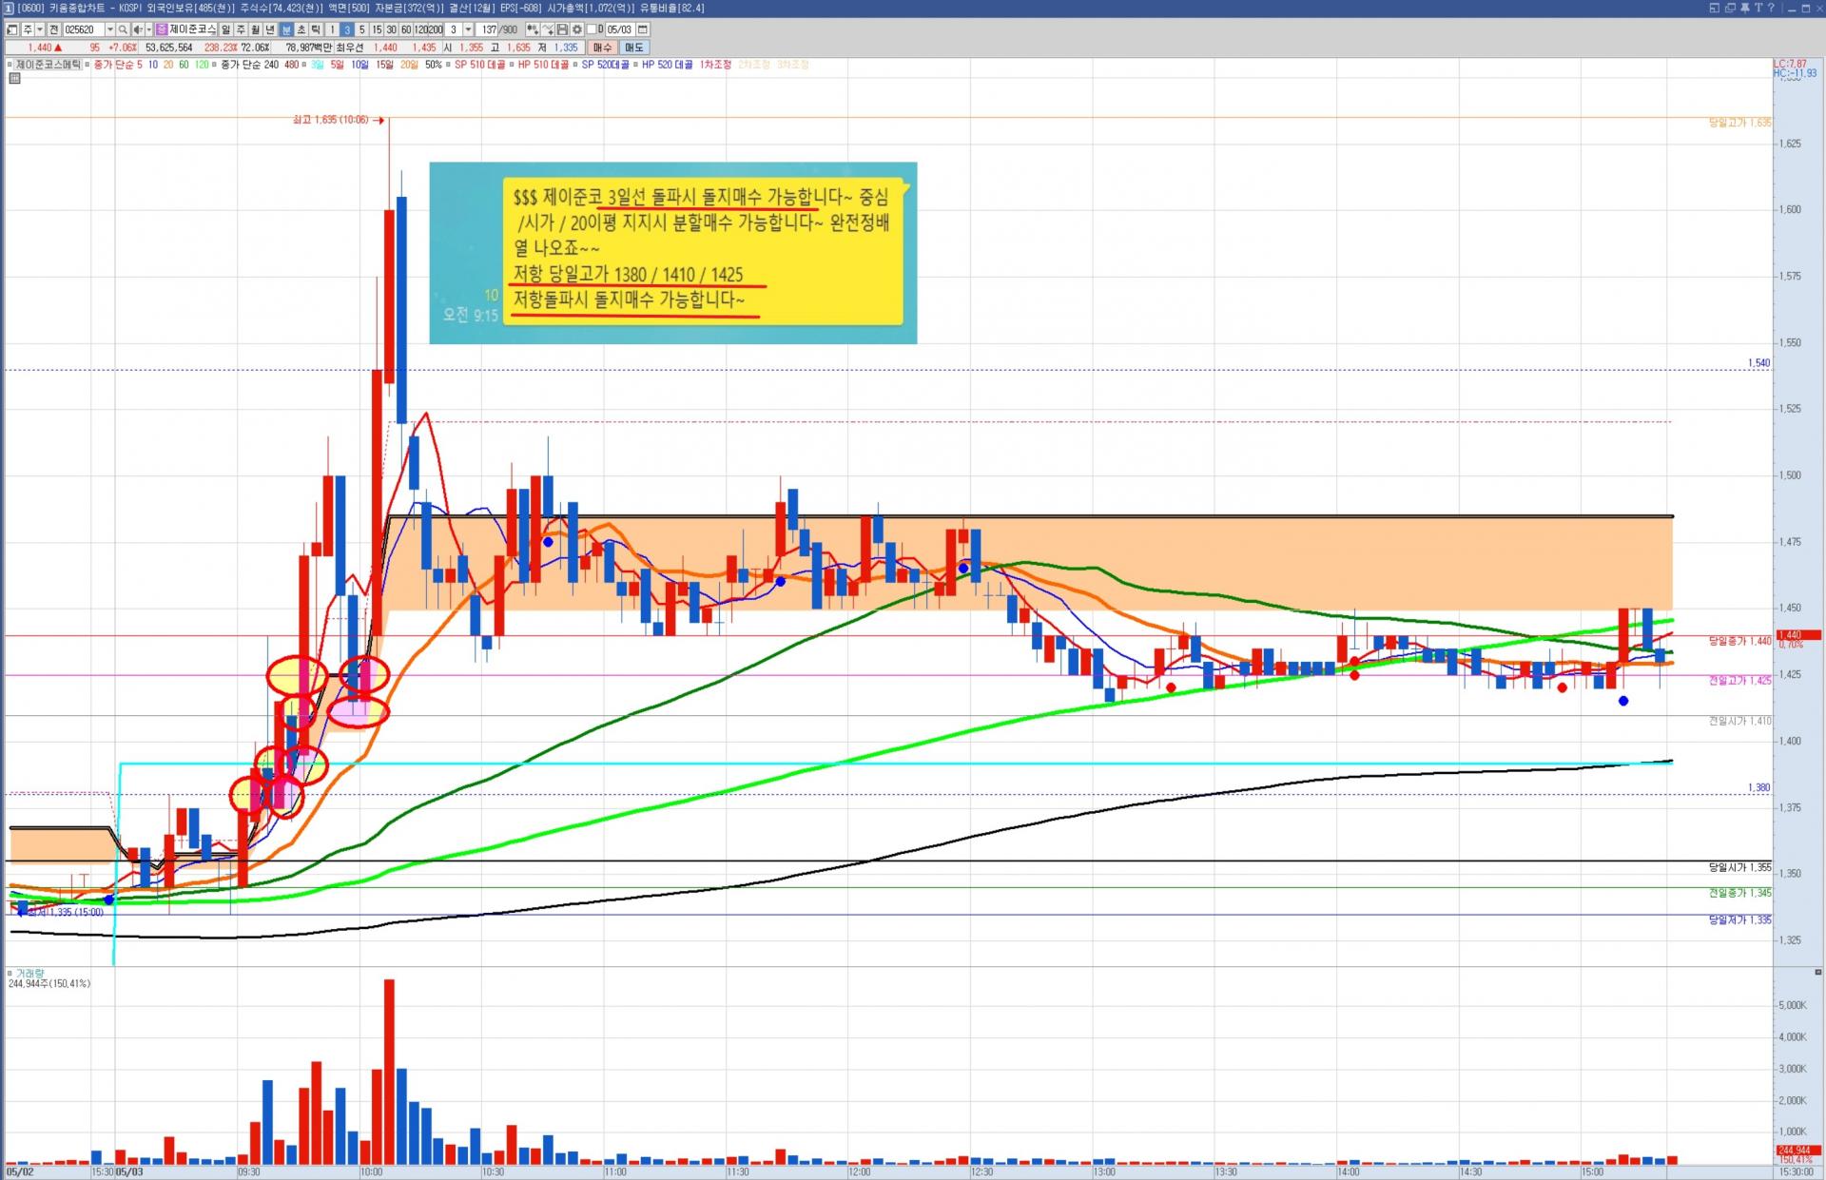Toggle the D checkbox next to date
This screenshot has width=1826, height=1180.
click(x=592, y=29)
